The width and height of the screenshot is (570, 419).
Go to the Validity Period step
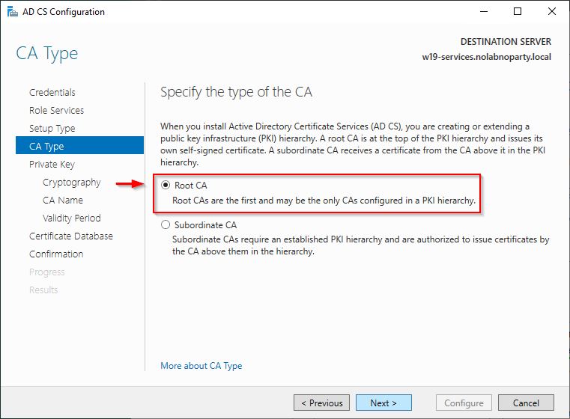pyautogui.click(x=72, y=218)
